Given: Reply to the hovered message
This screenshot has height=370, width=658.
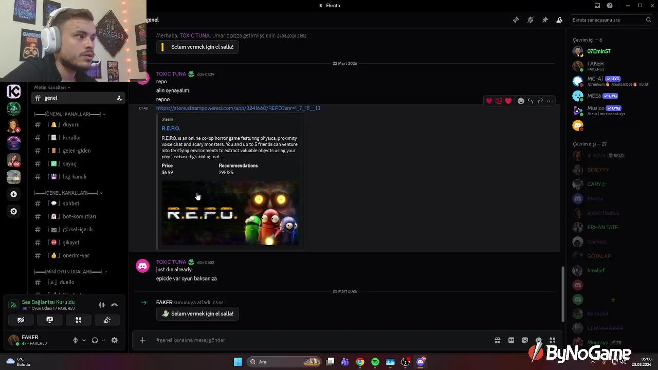Looking at the screenshot, I should coord(530,101).
